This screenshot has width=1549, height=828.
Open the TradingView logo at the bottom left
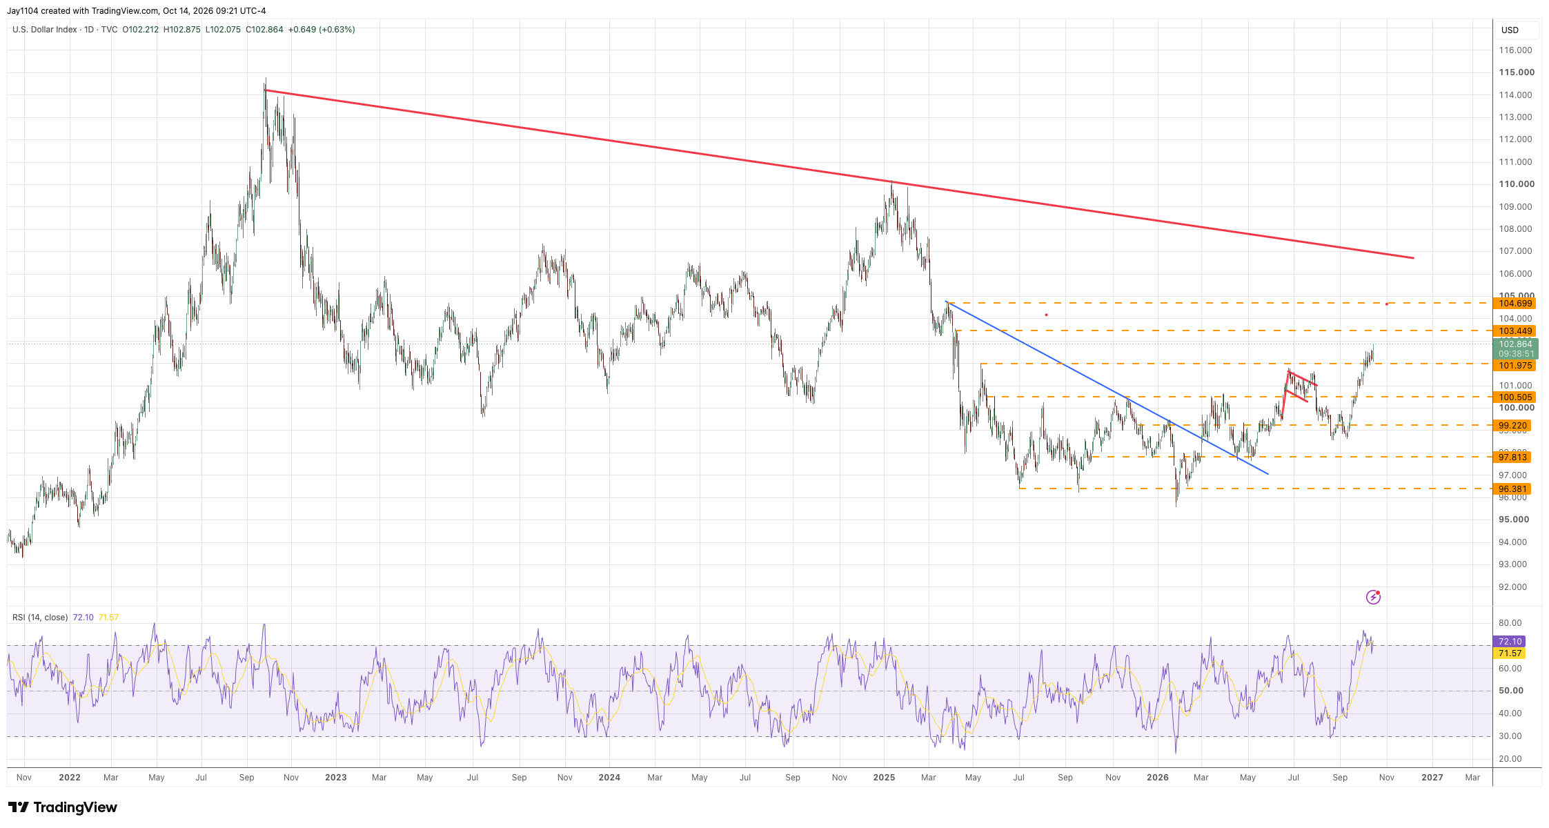point(63,807)
